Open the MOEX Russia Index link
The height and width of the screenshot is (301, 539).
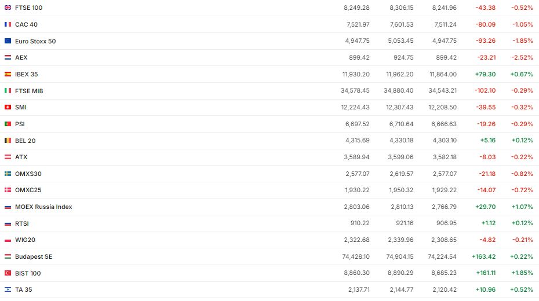click(x=43, y=207)
